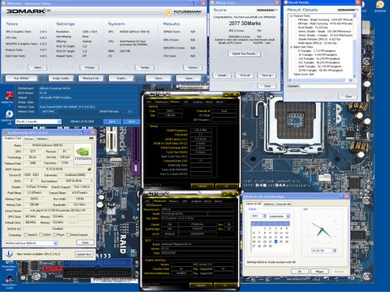Click Options button under Results
This screenshot has height=292, width=390.
(x=193, y=67)
